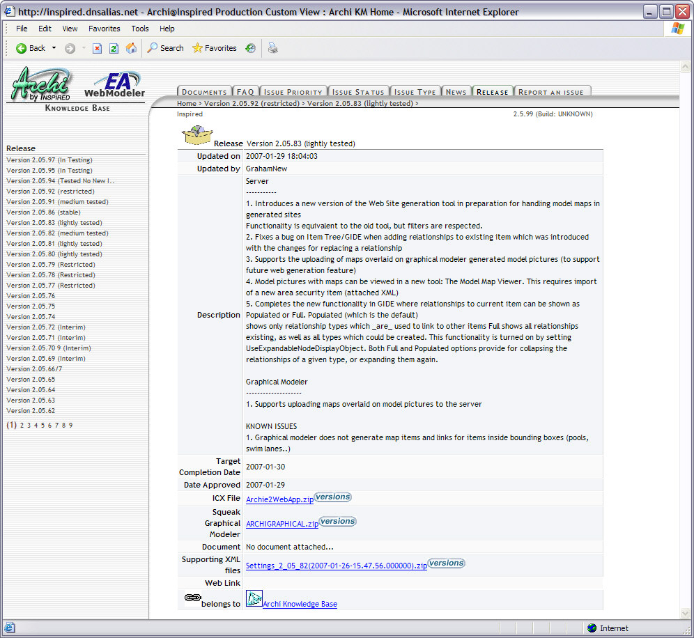Select the Report an Issue tab
694x638 pixels.
tap(553, 92)
